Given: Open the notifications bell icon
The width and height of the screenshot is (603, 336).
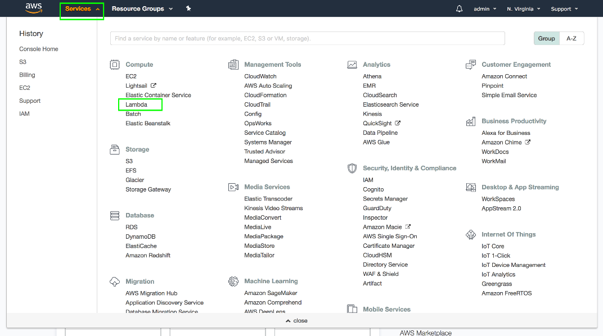Looking at the screenshot, I should tap(460, 9).
